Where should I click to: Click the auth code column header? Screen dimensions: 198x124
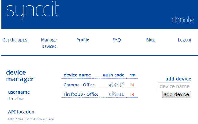tap(114, 75)
